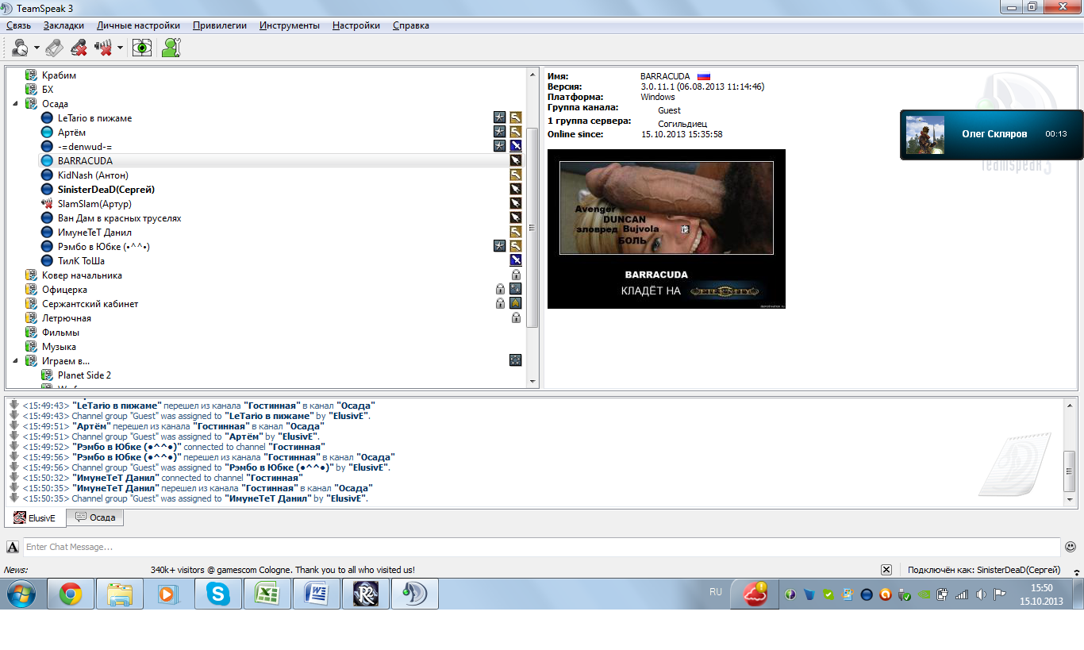Select user ИмунеТеТ Данил
Viewport: 1084px width, 650px height.
pos(94,233)
